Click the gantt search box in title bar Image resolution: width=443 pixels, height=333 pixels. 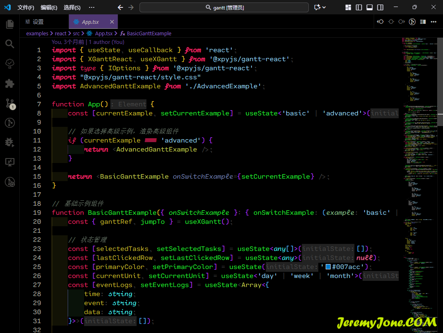tap(224, 7)
